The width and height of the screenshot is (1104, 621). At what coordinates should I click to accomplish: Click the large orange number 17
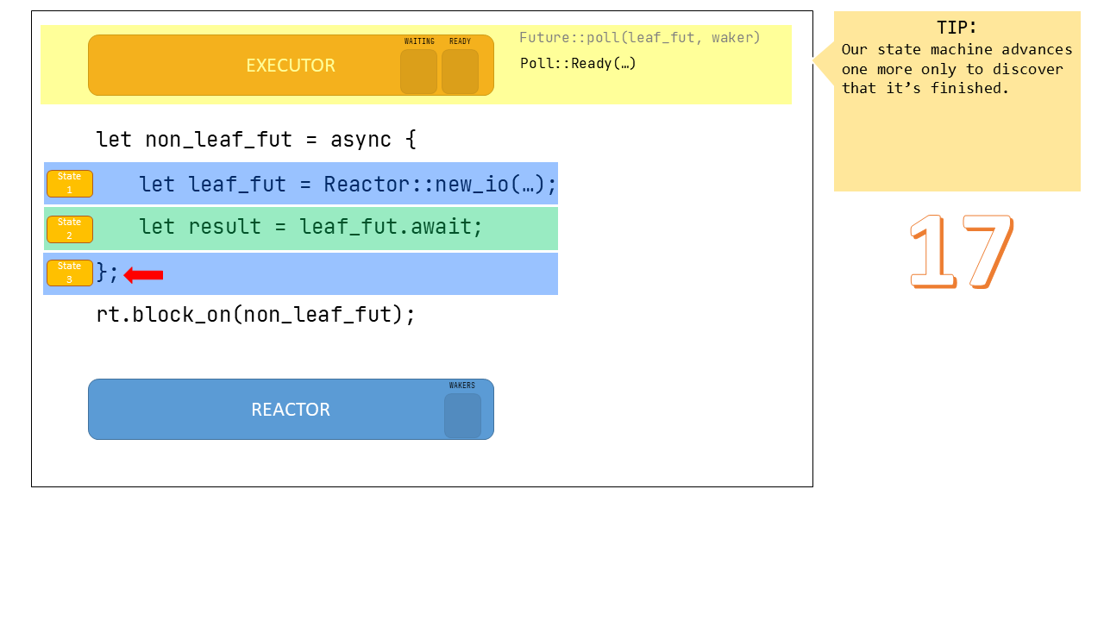click(x=961, y=251)
